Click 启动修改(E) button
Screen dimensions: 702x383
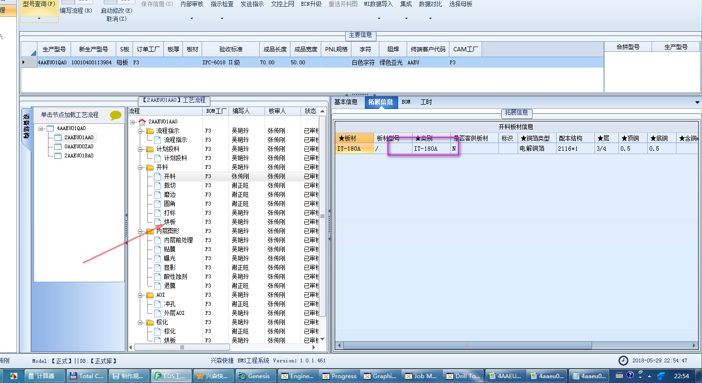click(117, 11)
